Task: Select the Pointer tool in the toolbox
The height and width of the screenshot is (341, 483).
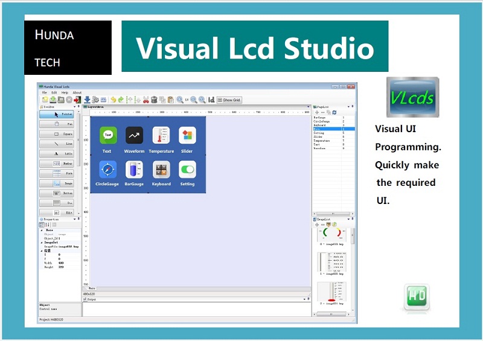Action: click(x=58, y=114)
